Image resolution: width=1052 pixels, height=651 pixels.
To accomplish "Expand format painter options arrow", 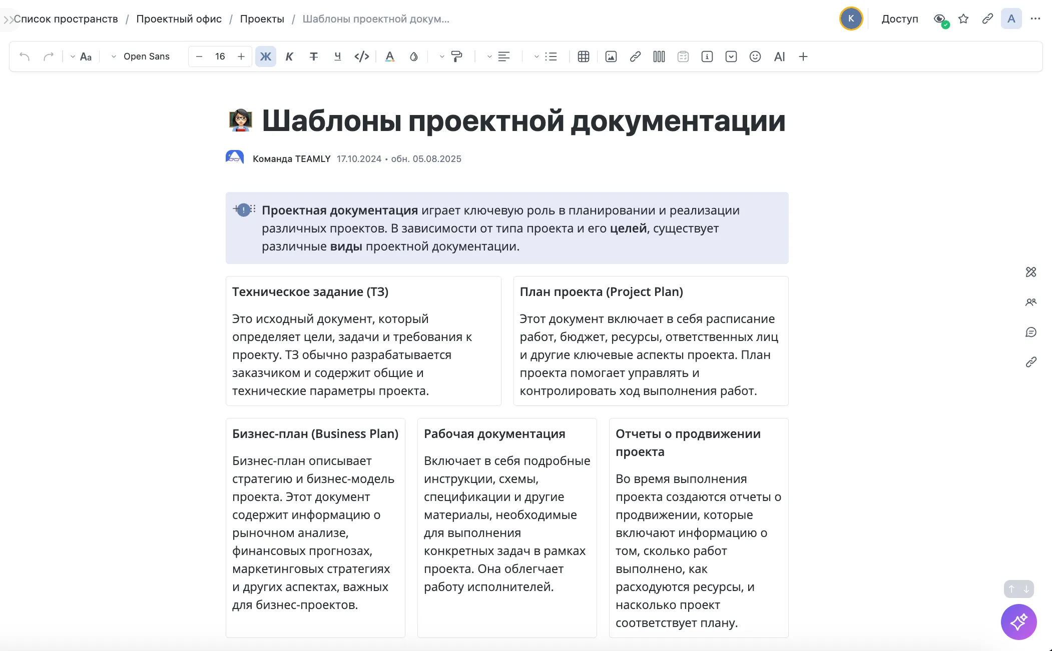I will [442, 57].
